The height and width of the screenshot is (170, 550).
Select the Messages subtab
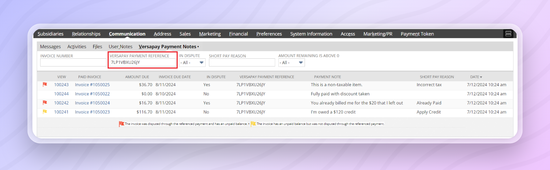click(50, 46)
